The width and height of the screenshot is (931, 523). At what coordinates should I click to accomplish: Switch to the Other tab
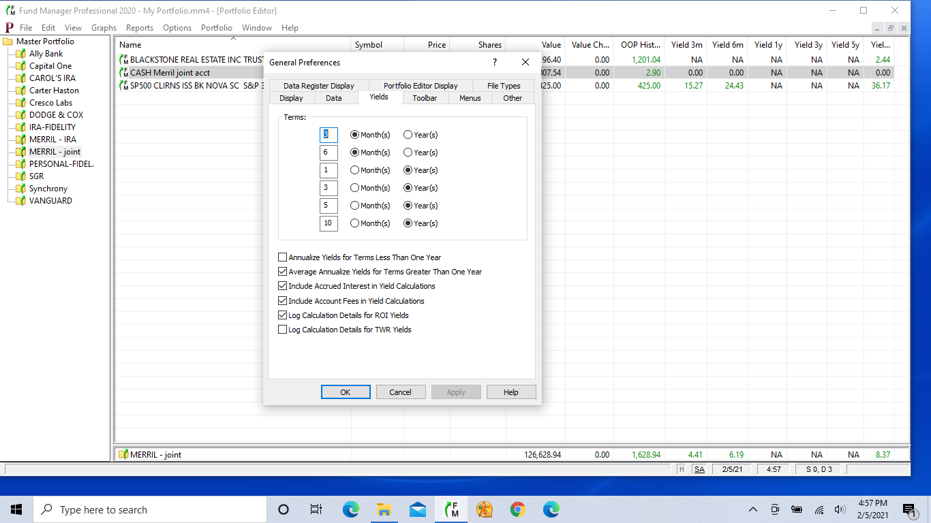pos(513,98)
